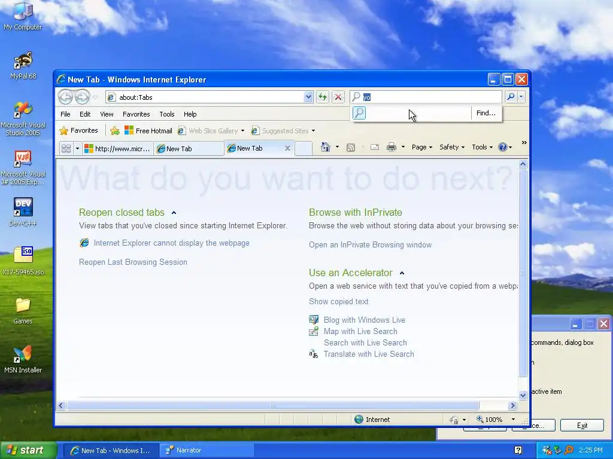Open the Edit menu
The height and width of the screenshot is (459, 613).
[85, 114]
